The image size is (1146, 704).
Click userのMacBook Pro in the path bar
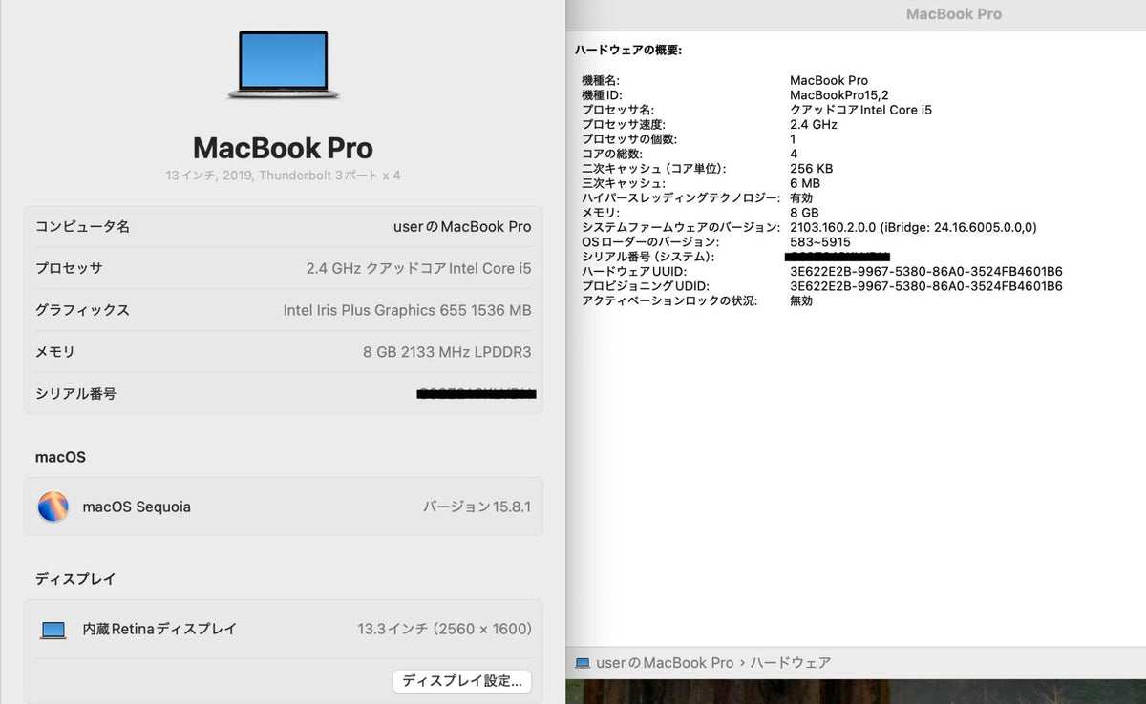coord(665,663)
